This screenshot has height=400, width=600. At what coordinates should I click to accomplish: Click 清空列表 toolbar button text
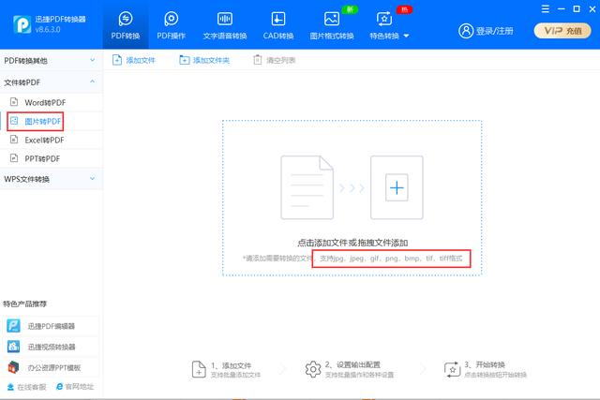[x=281, y=60]
